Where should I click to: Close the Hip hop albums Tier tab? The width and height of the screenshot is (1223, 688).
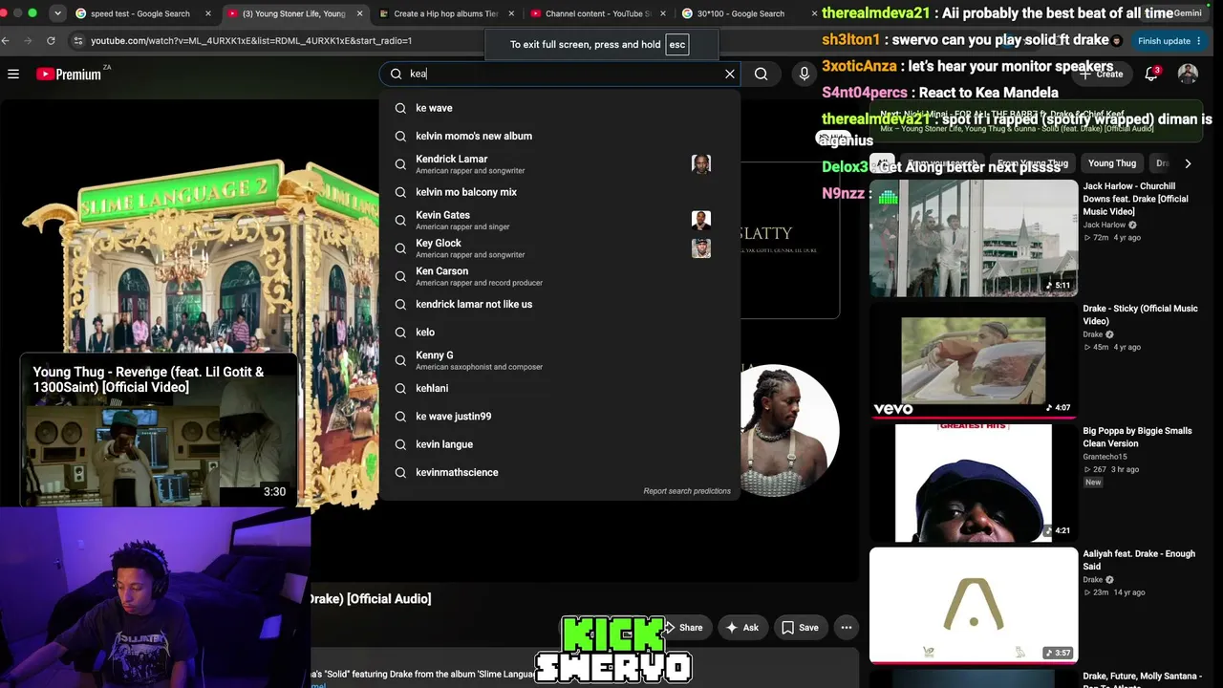(511, 13)
